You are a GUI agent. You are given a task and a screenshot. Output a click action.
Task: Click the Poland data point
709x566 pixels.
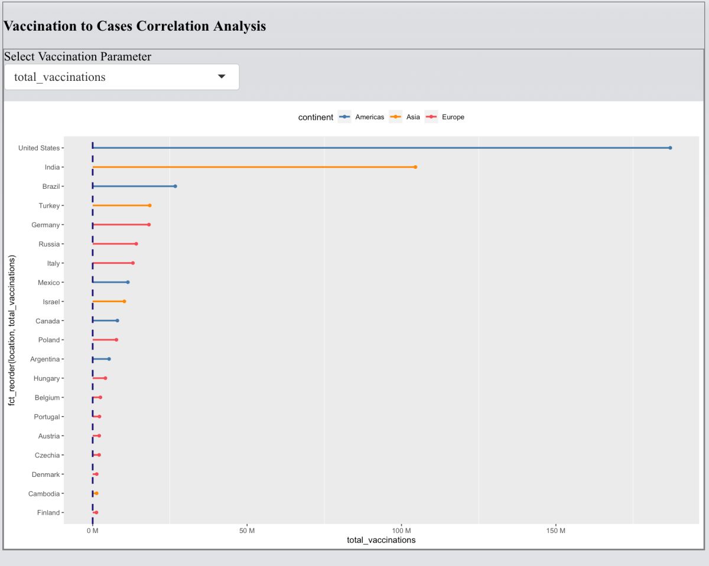(116, 340)
